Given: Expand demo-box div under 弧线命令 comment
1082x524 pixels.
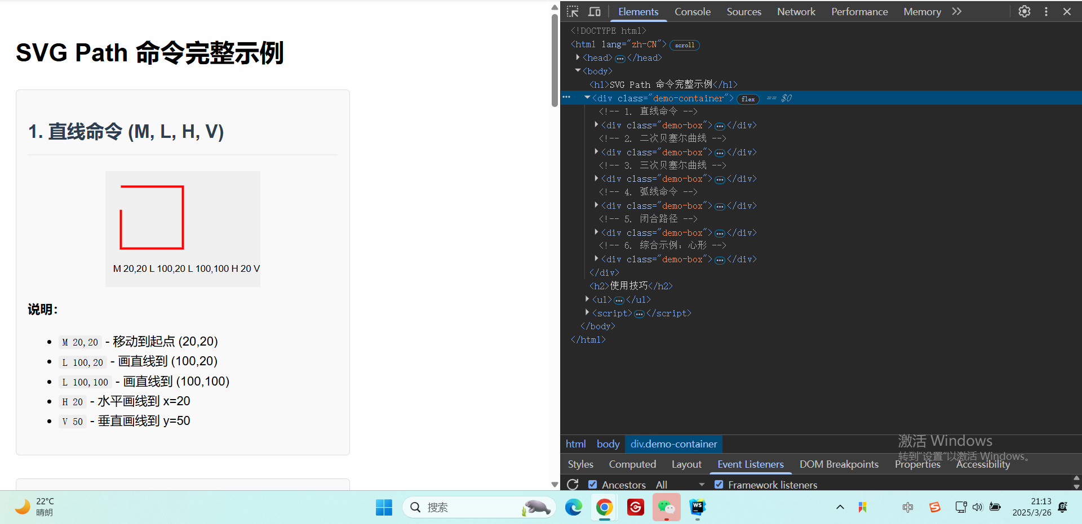Looking at the screenshot, I should (596, 205).
